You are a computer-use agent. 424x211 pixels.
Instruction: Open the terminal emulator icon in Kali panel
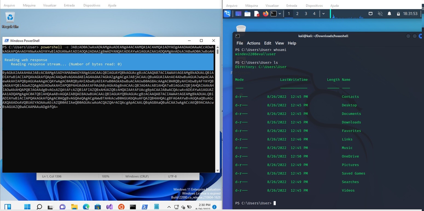point(274,14)
